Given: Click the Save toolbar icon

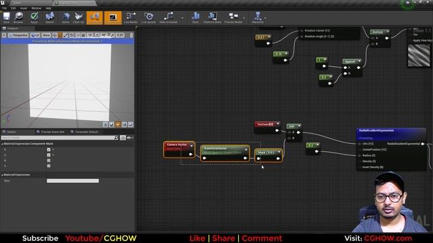Looking at the screenshot, I should pyautogui.click(x=6, y=18).
